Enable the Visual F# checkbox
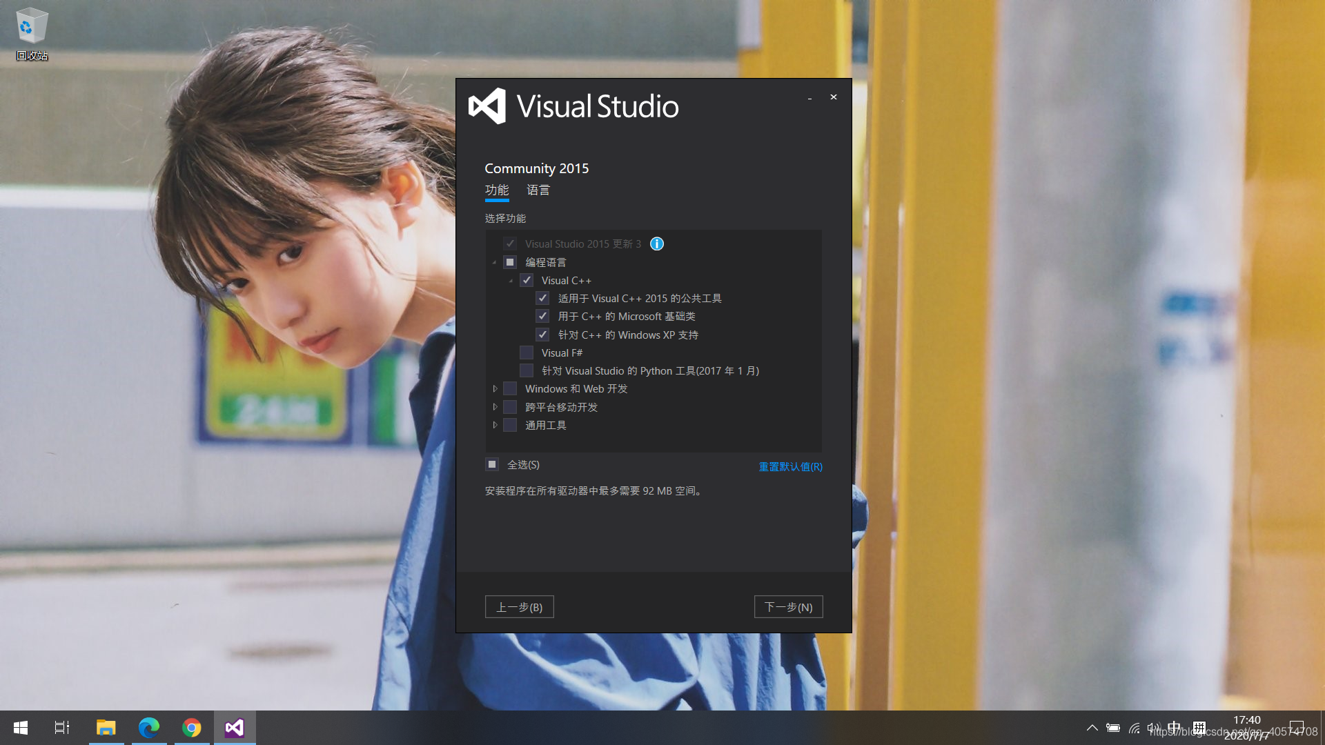1325x745 pixels. [527, 352]
